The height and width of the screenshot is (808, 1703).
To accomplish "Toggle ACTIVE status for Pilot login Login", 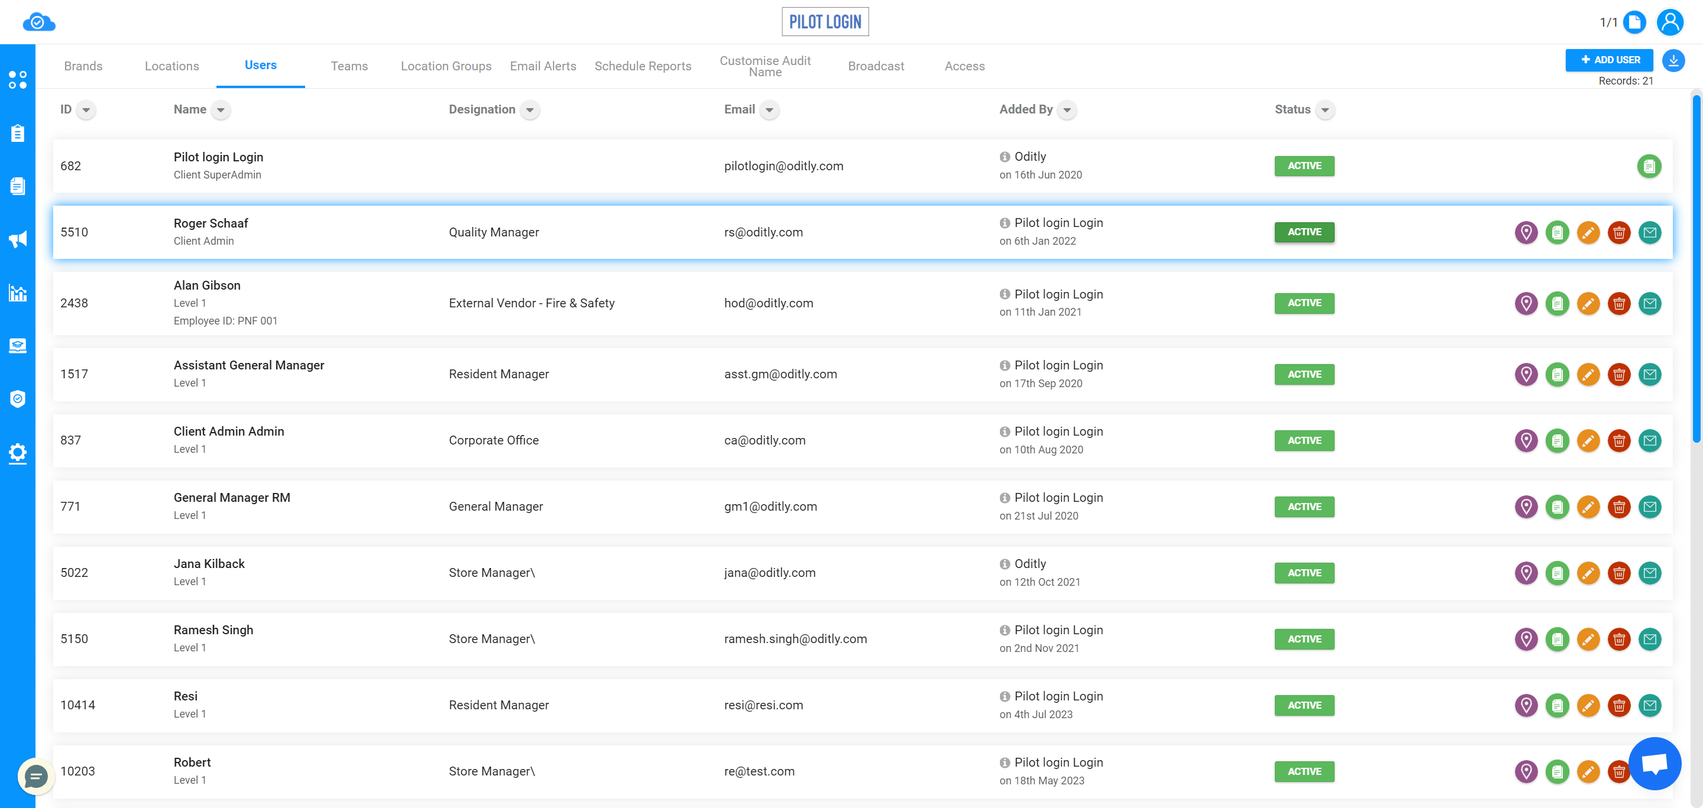I will click(1303, 165).
